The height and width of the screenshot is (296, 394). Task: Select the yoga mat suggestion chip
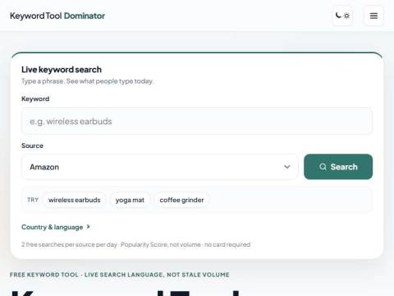pyautogui.click(x=130, y=200)
